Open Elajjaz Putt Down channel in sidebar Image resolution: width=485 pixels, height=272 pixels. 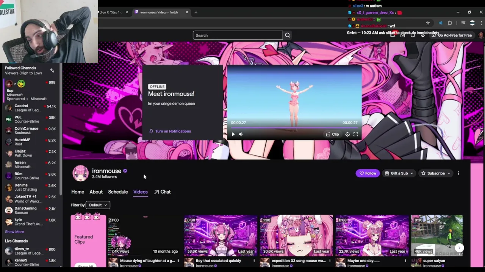[x=31, y=153]
